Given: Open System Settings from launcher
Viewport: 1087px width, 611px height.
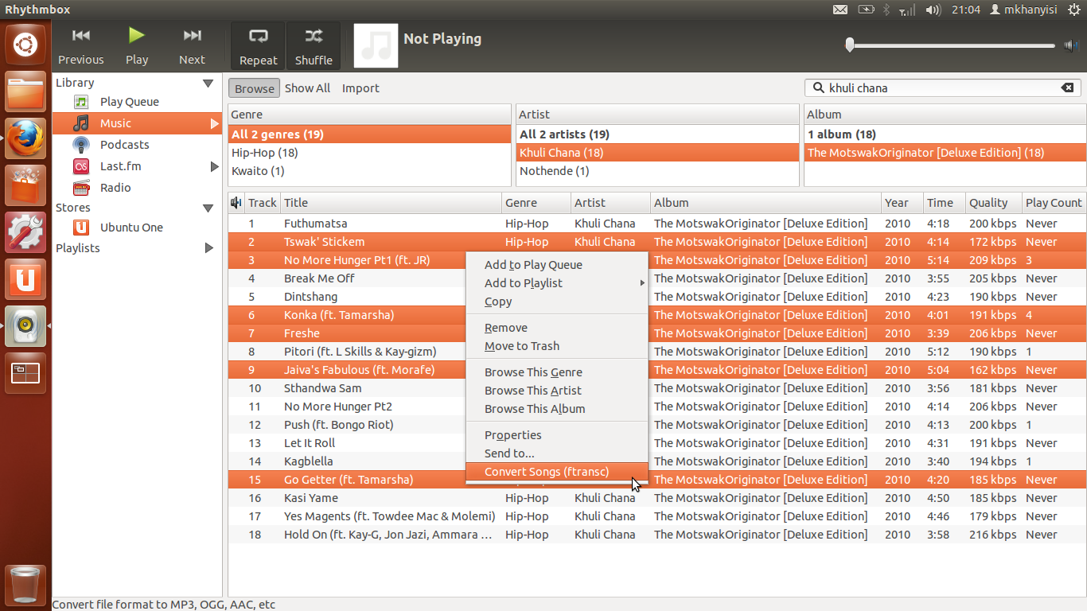Looking at the screenshot, I should click(25, 232).
